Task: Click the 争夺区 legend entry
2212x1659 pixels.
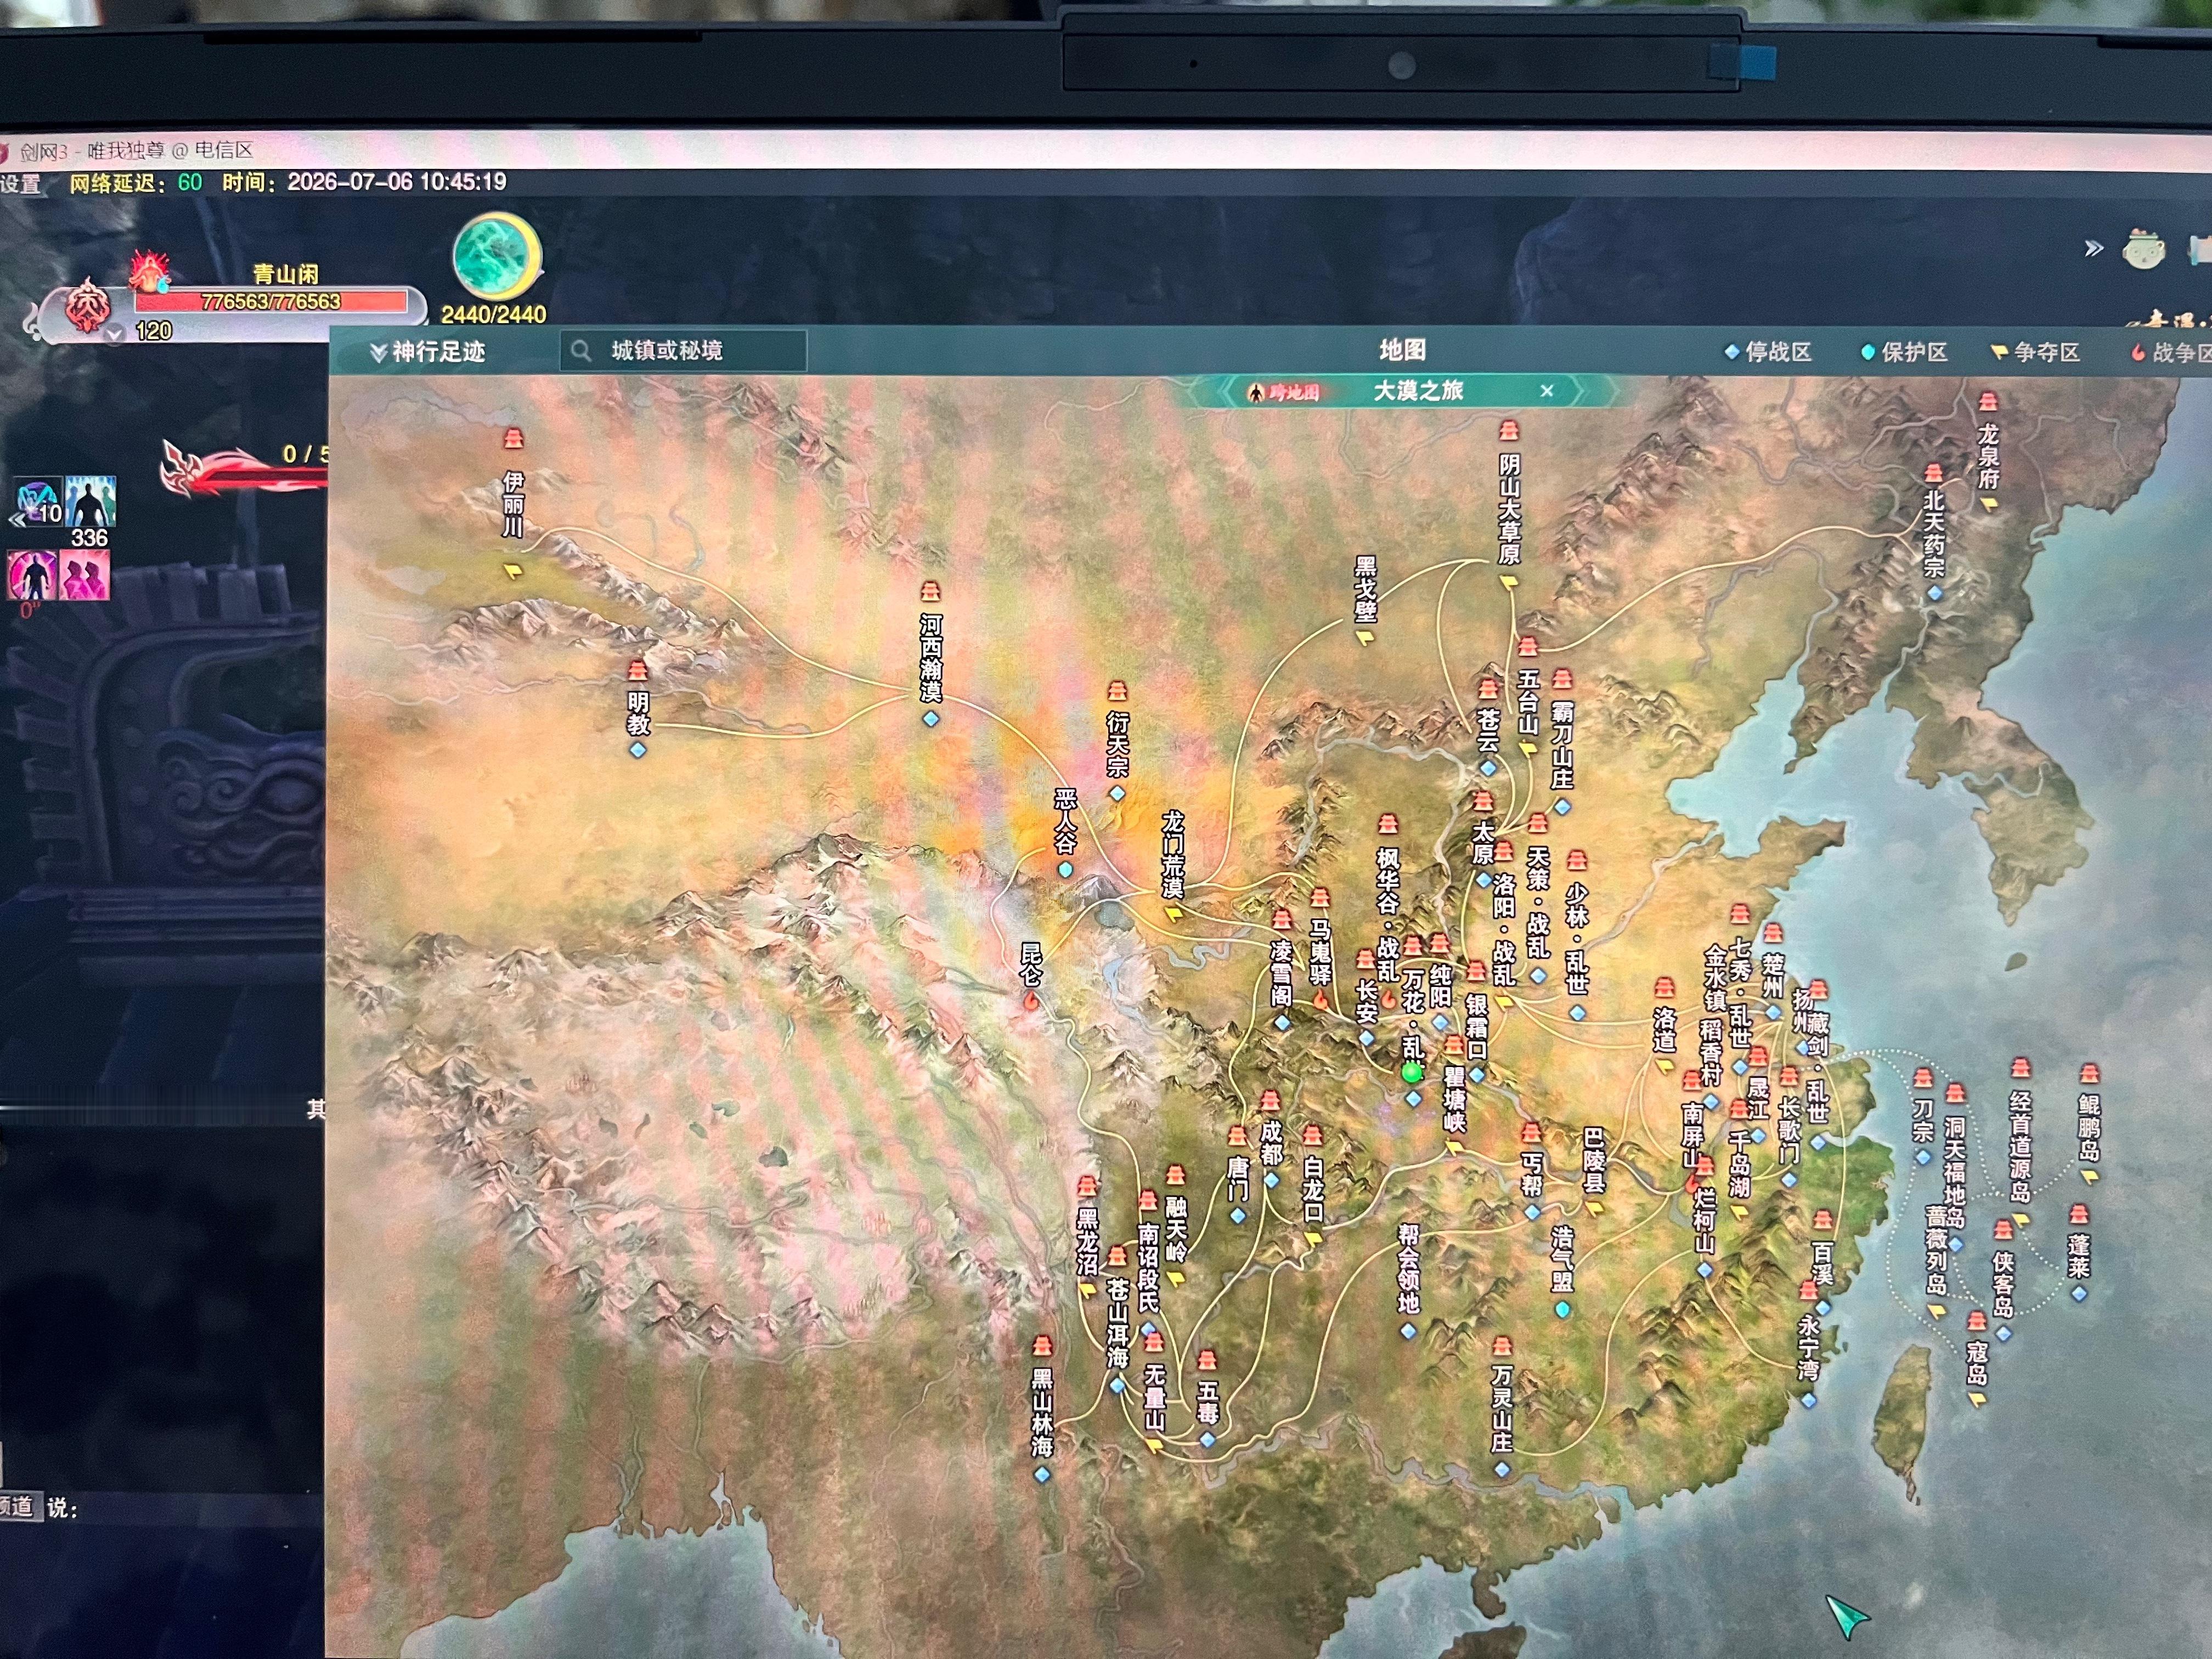Action: pos(2036,352)
